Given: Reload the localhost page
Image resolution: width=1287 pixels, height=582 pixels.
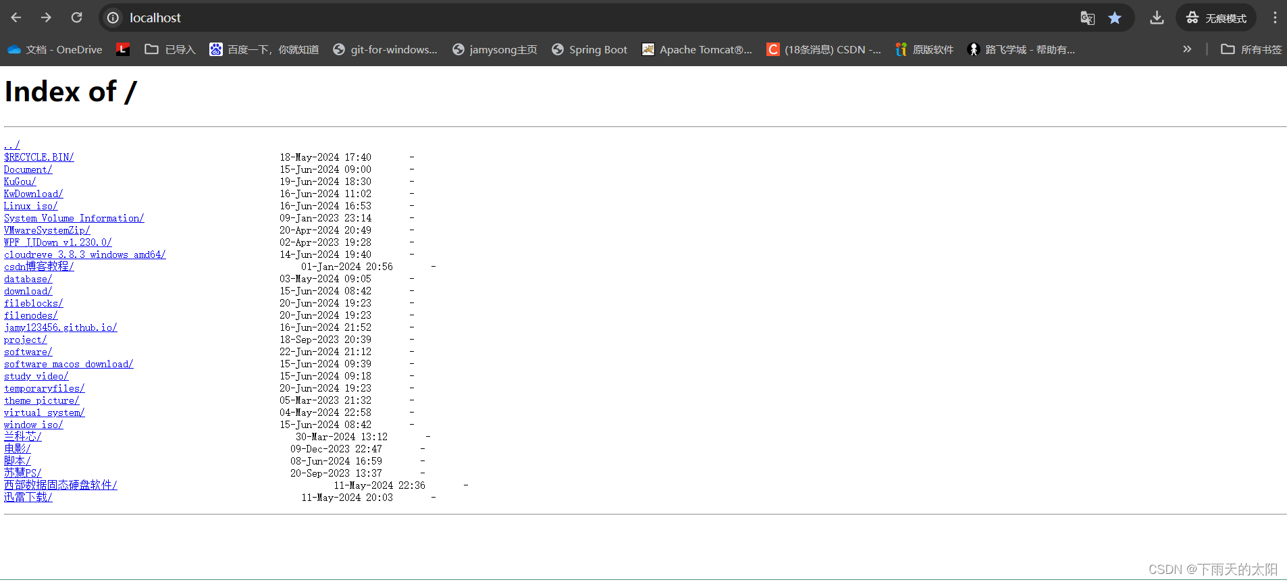Looking at the screenshot, I should pyautogui.click(x=77, y=18).
